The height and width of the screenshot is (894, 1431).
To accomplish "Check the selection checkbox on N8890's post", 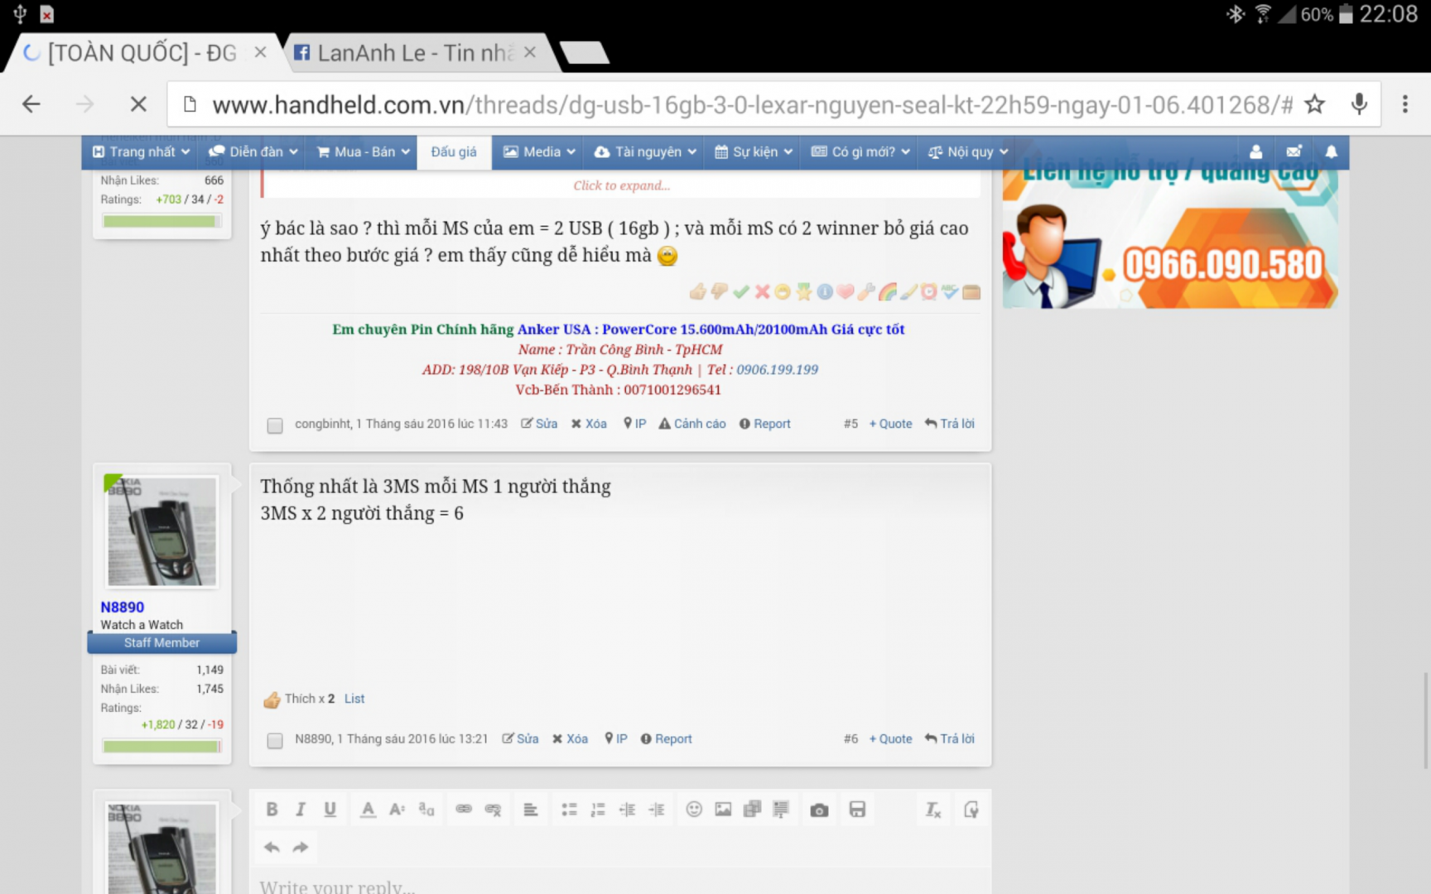I will [274, 741].
